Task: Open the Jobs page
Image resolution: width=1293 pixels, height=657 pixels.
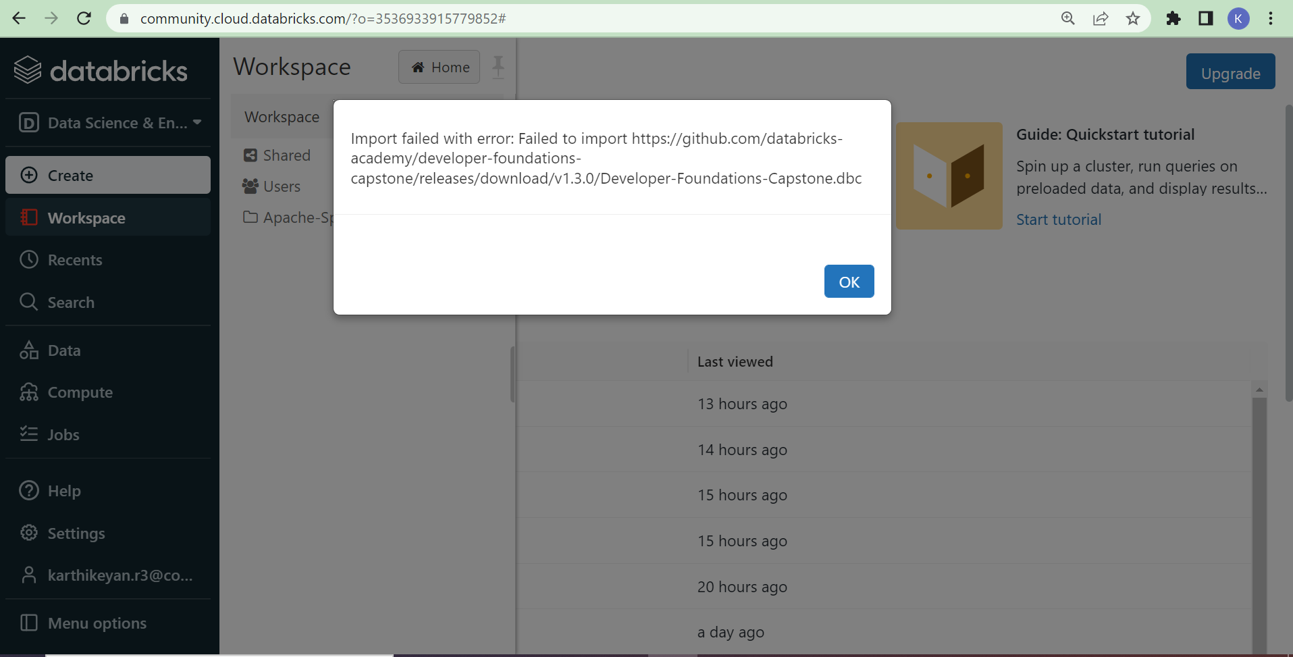Action: [63, 434]
